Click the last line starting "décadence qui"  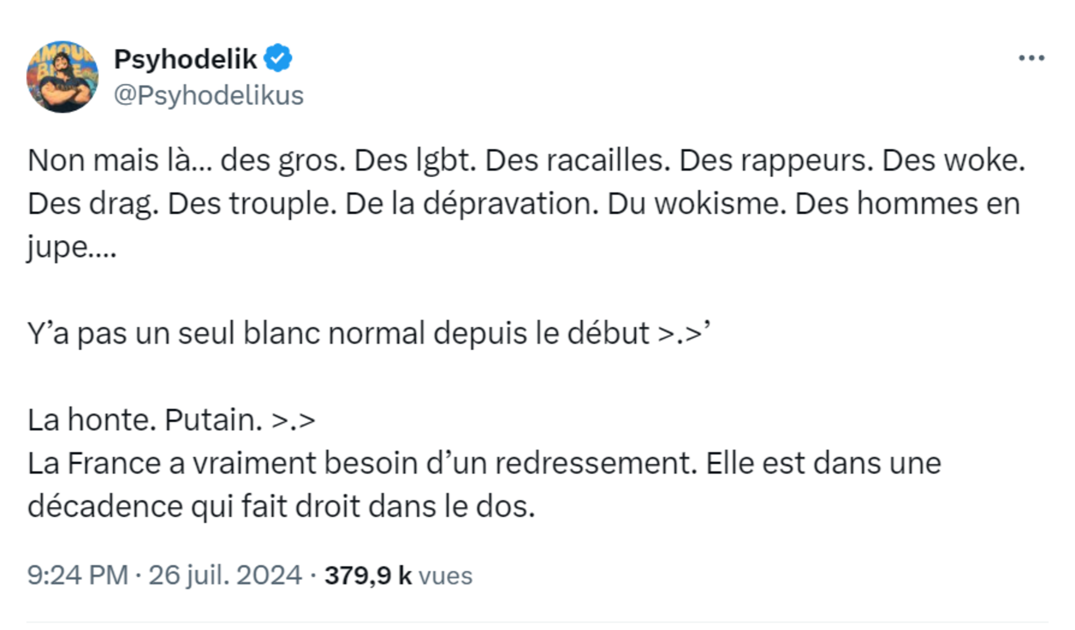pyautogui.click(x=281, y=506)
